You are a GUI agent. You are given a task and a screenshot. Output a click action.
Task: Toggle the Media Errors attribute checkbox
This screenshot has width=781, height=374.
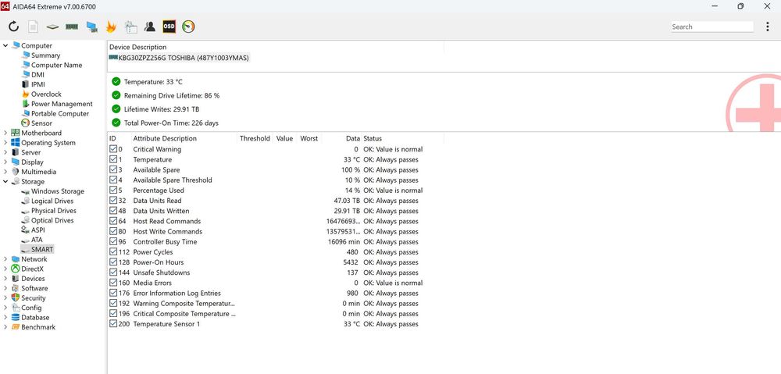point(114,283)
